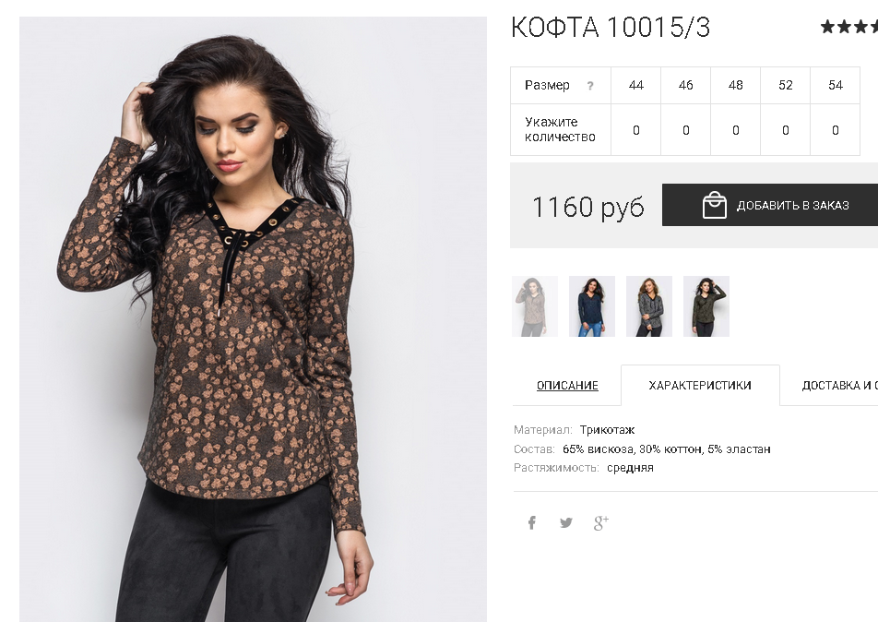Choose the gray blouse variant thumbnail

[x=649, y=306]
